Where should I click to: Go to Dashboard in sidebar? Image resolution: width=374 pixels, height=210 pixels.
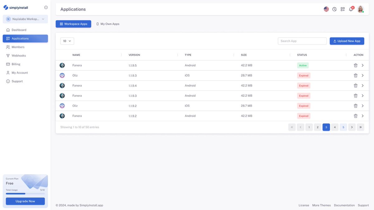click(x=25, y=30)
